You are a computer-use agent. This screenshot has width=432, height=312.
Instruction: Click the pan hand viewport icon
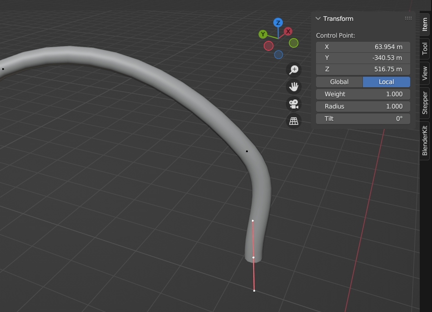[x=294, y=87]
